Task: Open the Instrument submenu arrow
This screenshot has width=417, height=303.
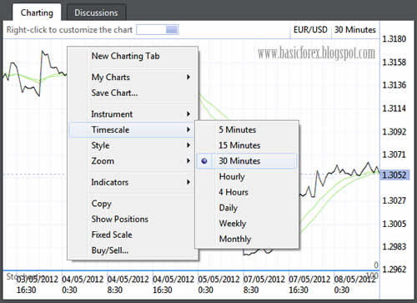Action: tap(188, 114)
